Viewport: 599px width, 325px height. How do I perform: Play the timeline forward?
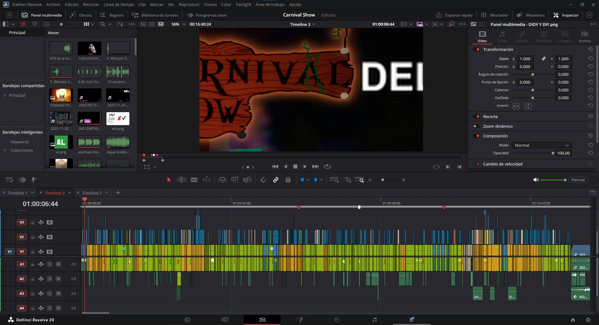(x=305, y=167)
